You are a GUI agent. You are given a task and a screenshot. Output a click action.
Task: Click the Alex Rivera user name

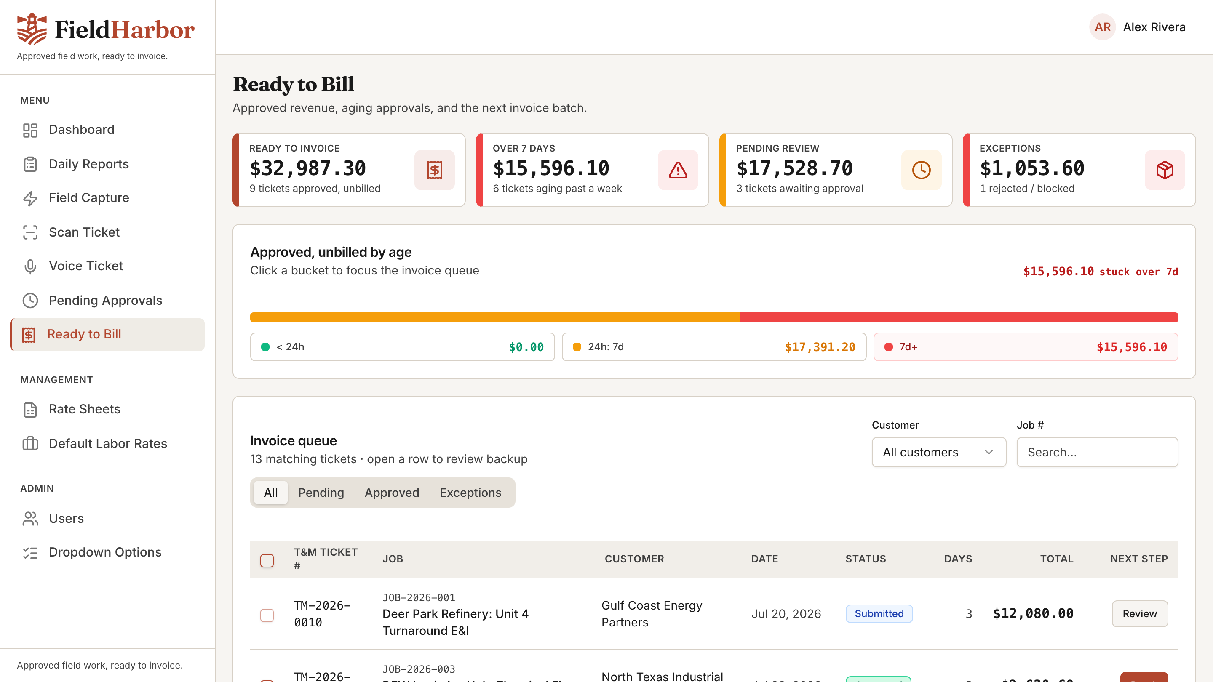pos(1154,27)
